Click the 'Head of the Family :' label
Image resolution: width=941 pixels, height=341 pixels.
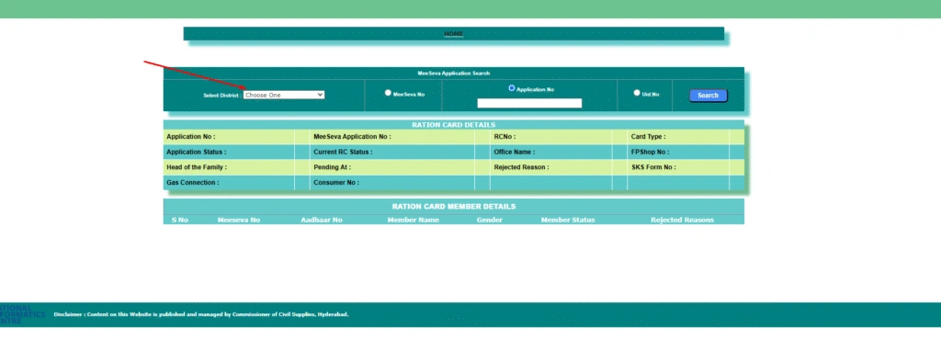click(197, 167)
